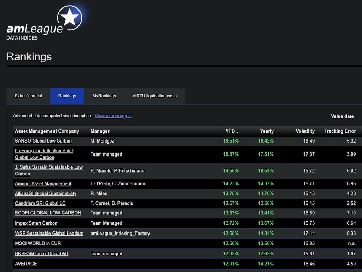Open La Française Inflection Point Global Low Carbon
The width and height of the screenshot is (362, 272).
pos(44,154)
